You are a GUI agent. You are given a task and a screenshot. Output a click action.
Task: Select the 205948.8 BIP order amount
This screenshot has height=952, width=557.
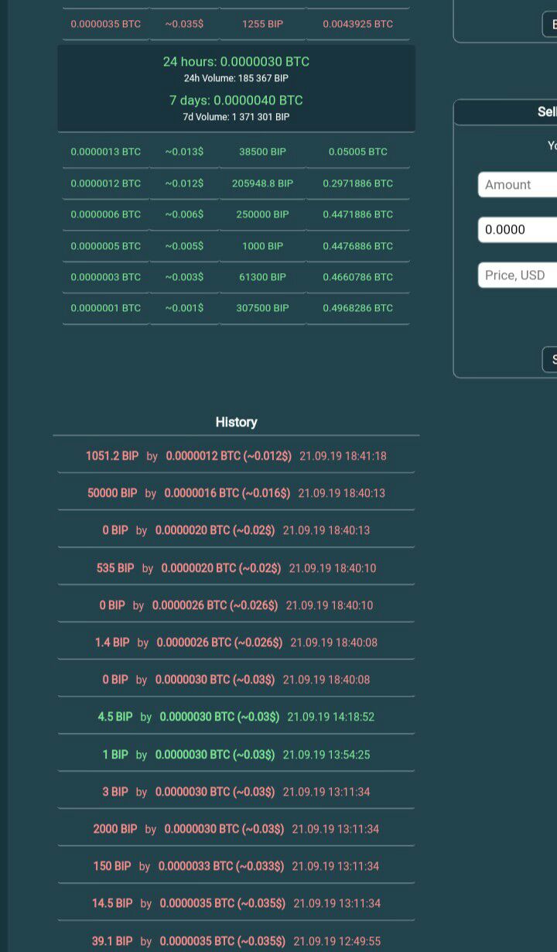[x=263, y=183]
